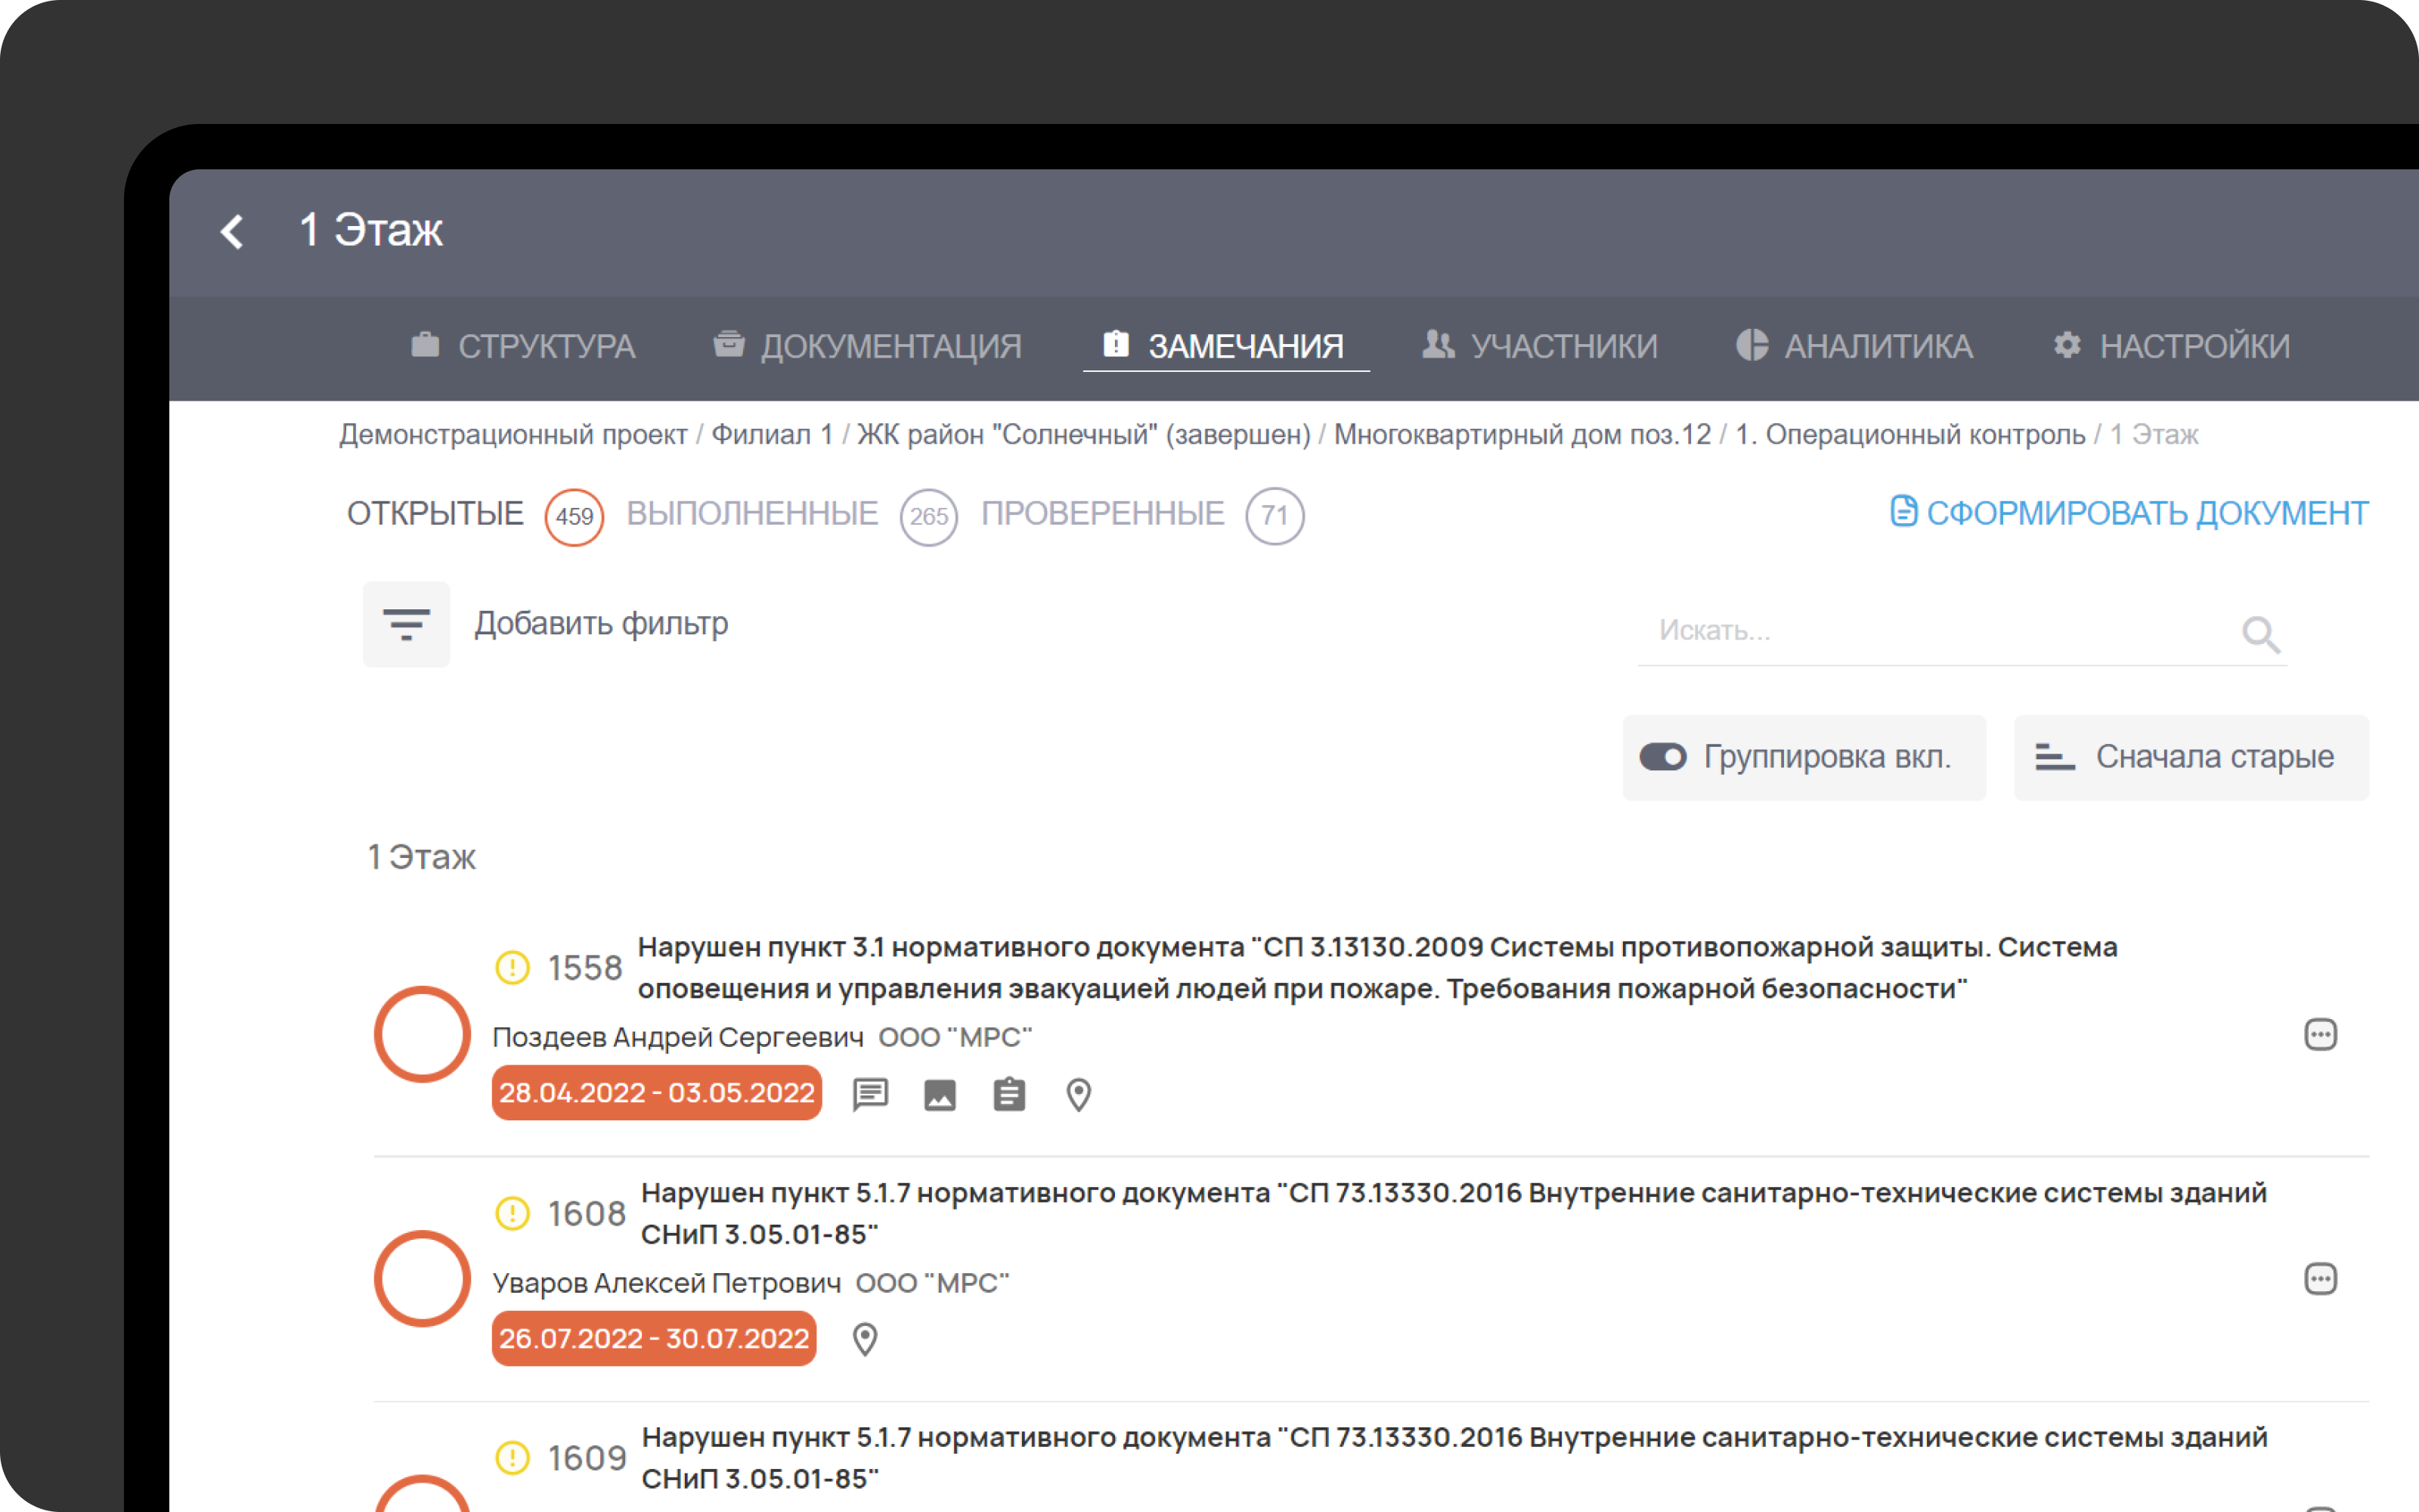The image size is (2419, 1512).
Task: Click remark number 1609
Action: coord(587,1459)
